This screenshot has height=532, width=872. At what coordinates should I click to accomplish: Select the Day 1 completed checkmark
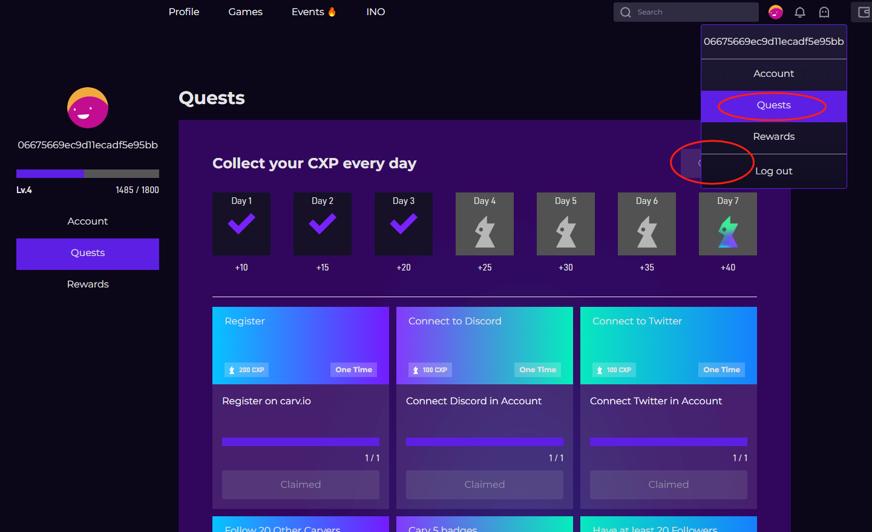pyautogui.click(x=241, y=224)
